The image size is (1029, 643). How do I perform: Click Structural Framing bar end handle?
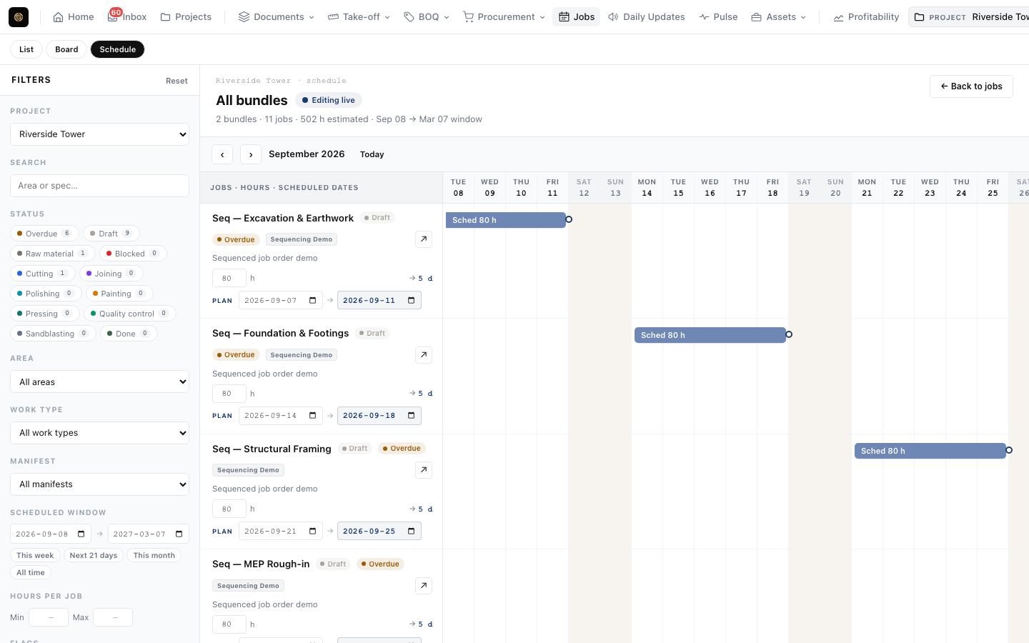(x=1009, y=450)
